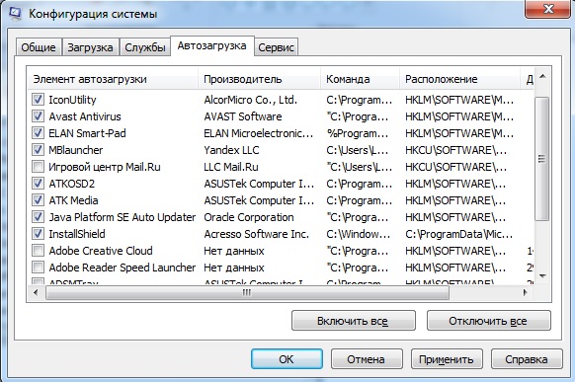Click the vertical scrollbar up arrow

tap(543, 77)
